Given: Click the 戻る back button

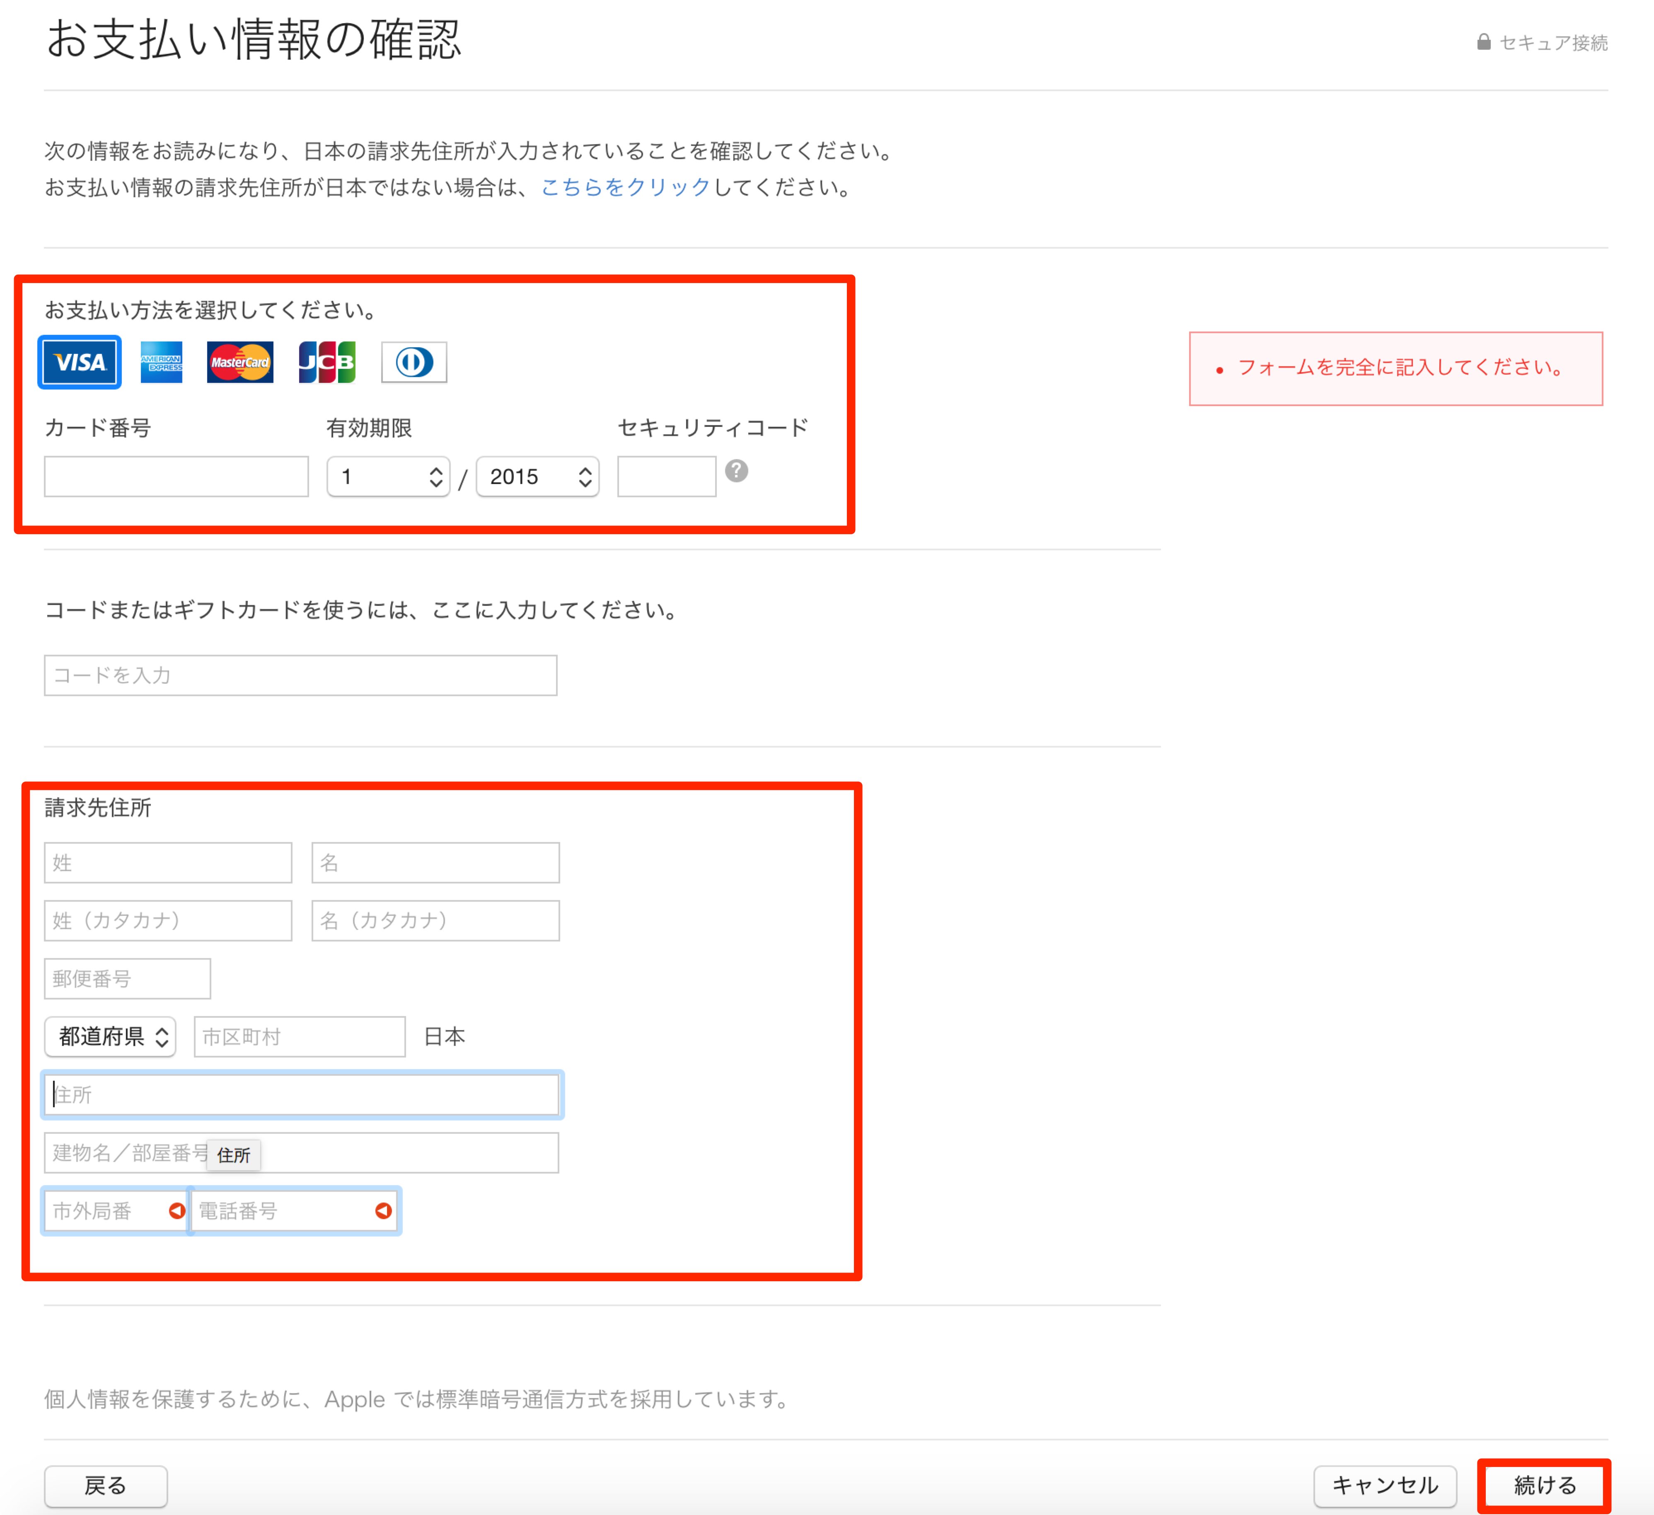Looking at the screenshot, I should 106,1486.
